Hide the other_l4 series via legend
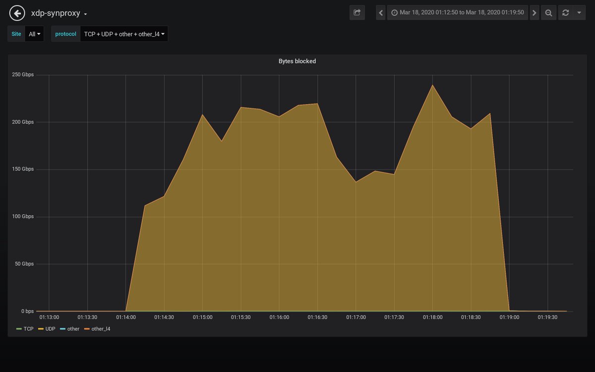This screenshot has width=595, height=372. pyautogui.click(x=101, y=329)
